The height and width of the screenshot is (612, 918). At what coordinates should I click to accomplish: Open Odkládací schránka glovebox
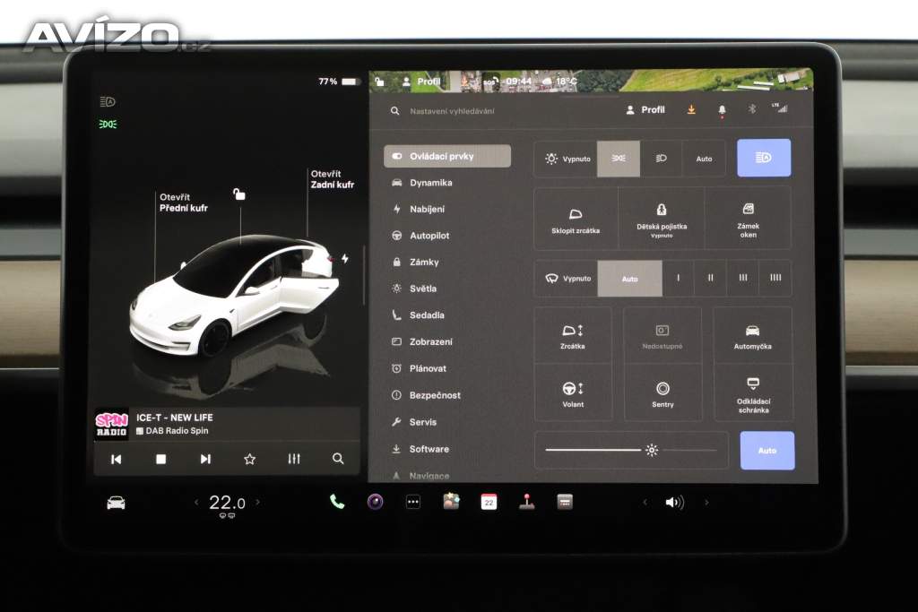tap(753, 393)
